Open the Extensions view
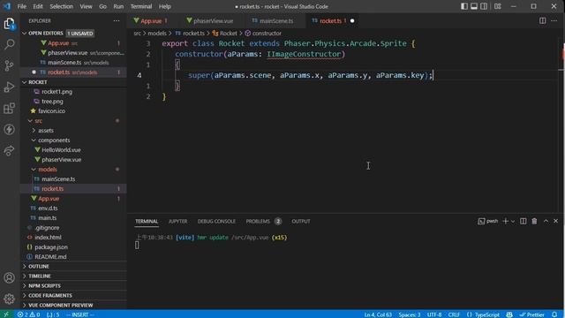Image resolution: width=565 pixels, height=318 pixels. click(x=9, y=108)
